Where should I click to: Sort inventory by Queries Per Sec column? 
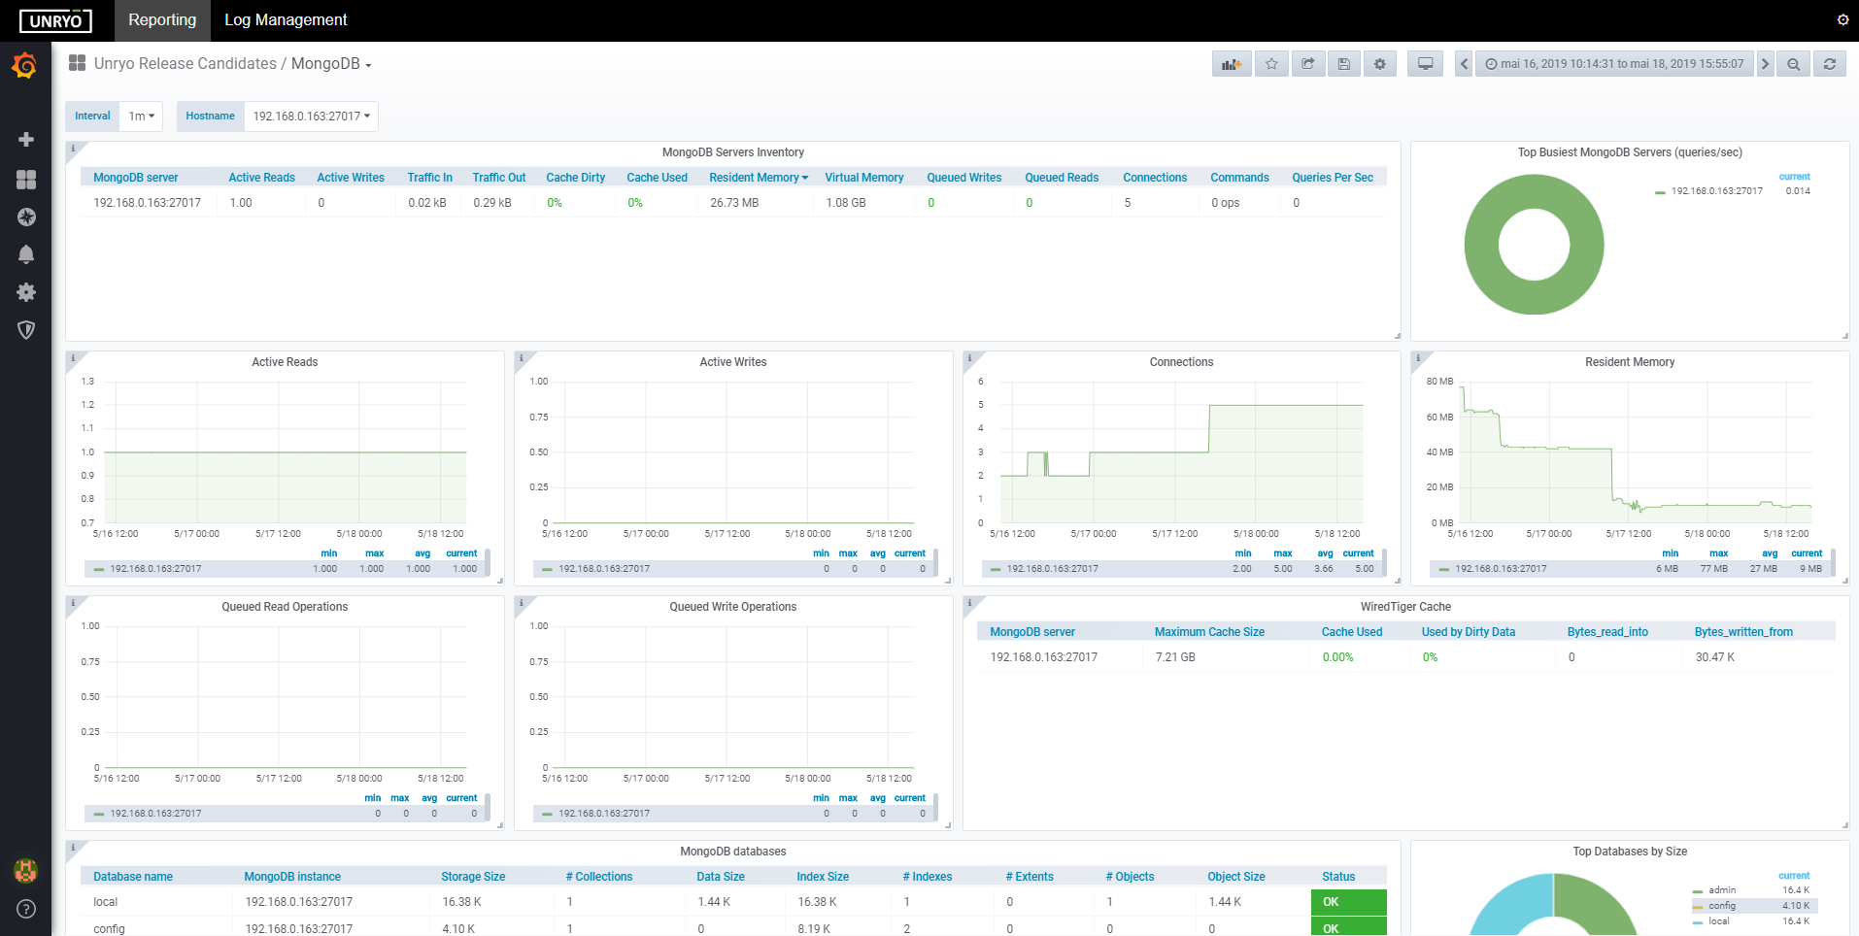tap(1333, 178)
